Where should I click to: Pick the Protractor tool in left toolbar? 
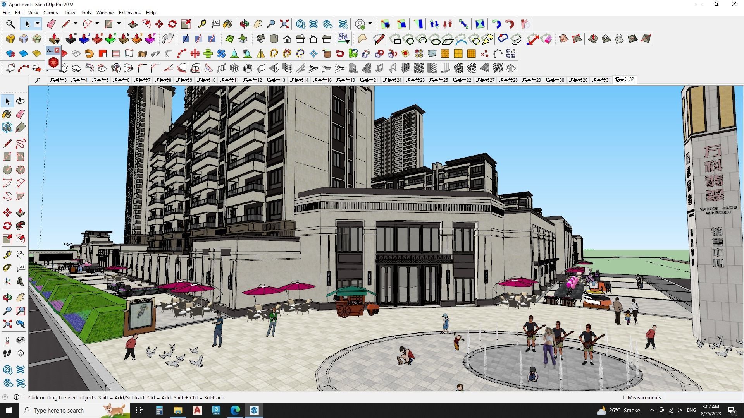[7, 268]
